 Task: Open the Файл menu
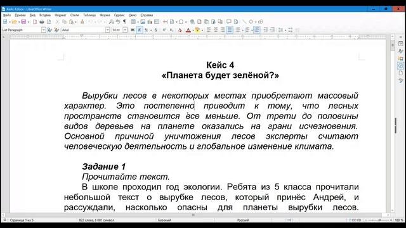7,15
